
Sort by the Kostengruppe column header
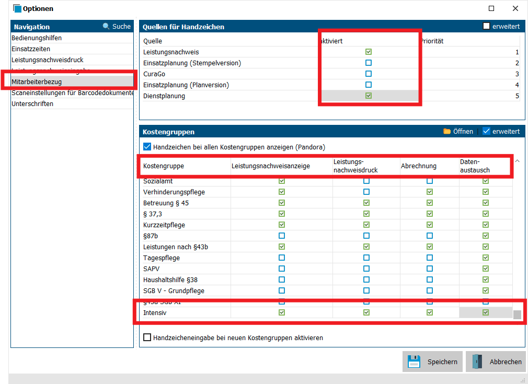pos(164,166)
